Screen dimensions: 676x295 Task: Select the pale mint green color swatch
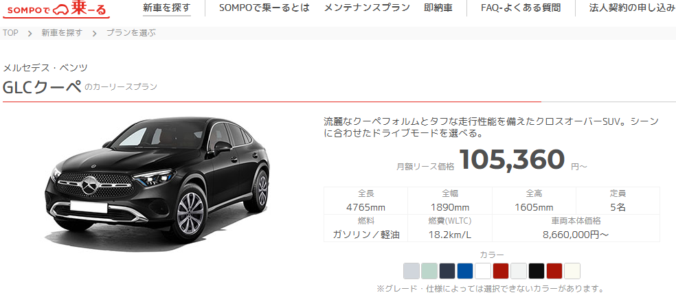[x=429, y=271]
